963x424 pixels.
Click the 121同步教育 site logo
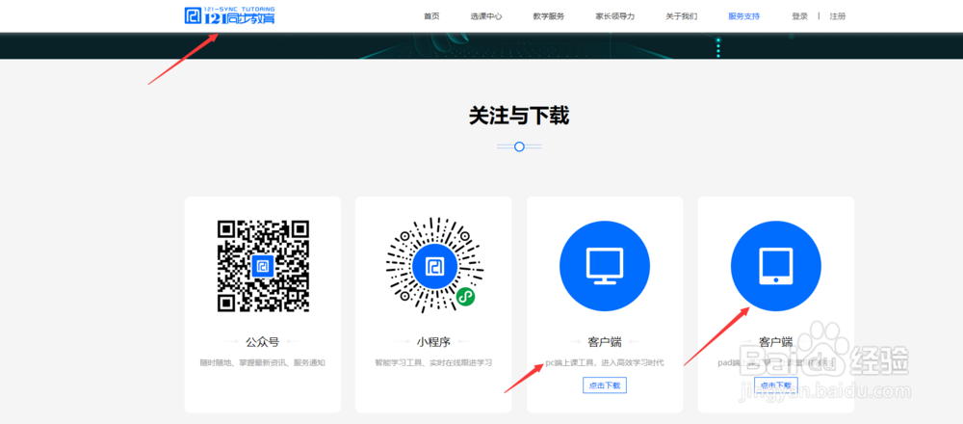[x=230, y=16]
